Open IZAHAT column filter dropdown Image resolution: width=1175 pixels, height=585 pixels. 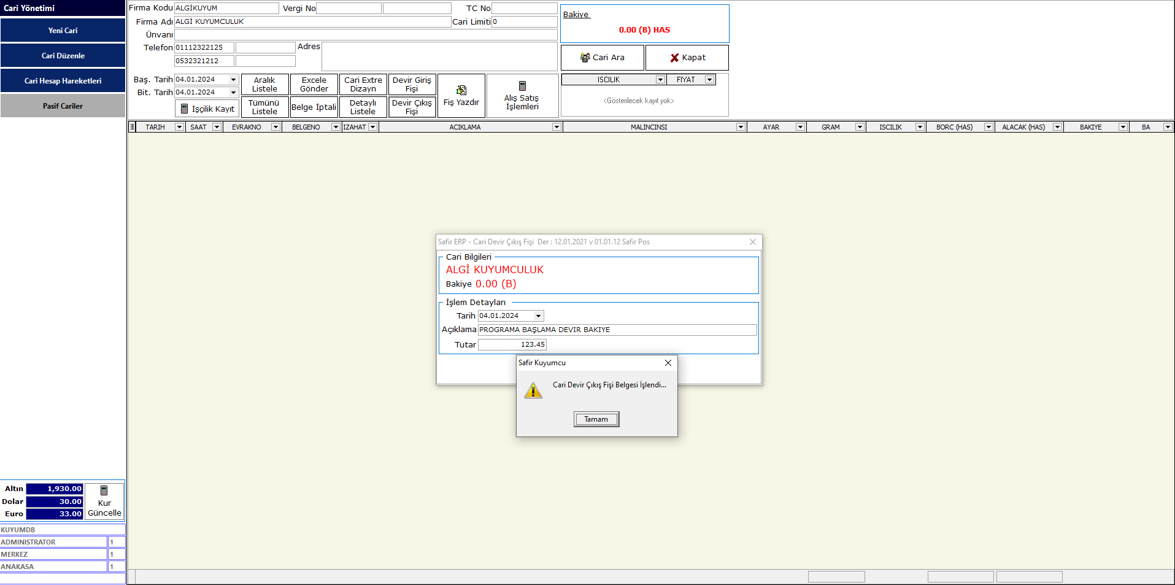tap(372, 127)
